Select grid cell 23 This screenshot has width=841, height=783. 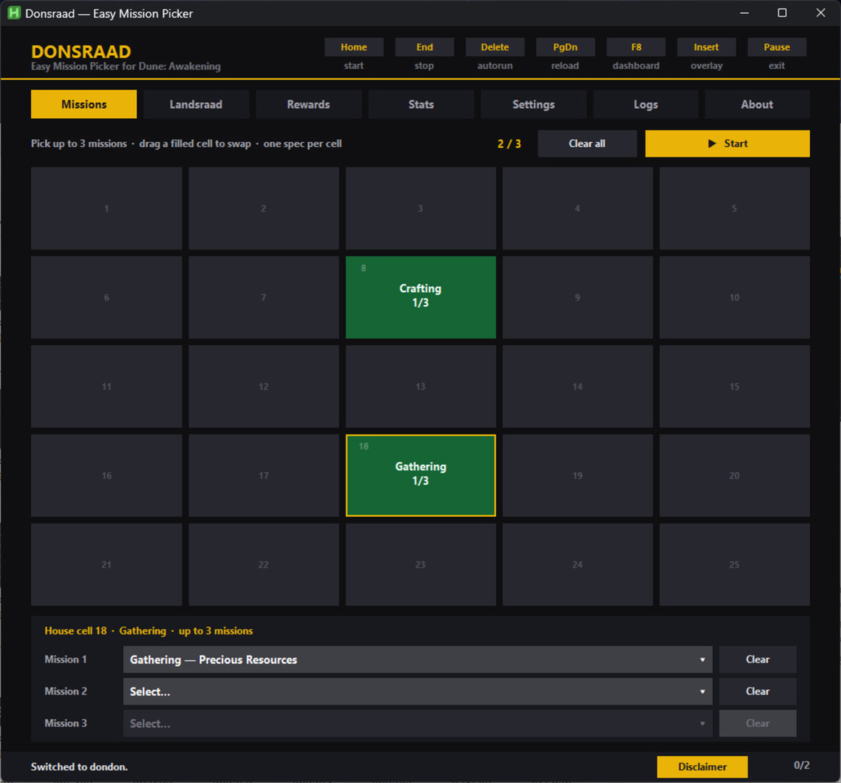click(x=420, y=565)
